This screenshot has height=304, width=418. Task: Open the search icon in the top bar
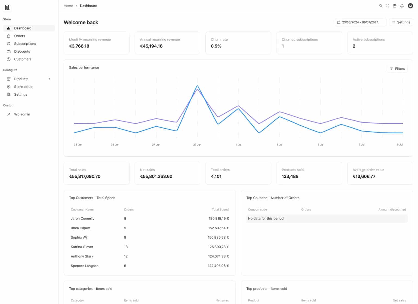[x=381, y=6]
